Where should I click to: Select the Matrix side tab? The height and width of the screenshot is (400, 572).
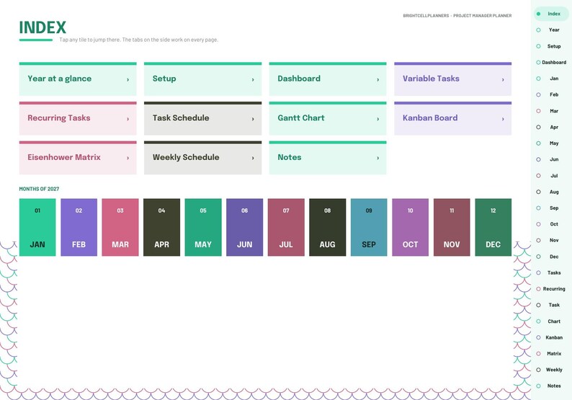pos(551,354)
